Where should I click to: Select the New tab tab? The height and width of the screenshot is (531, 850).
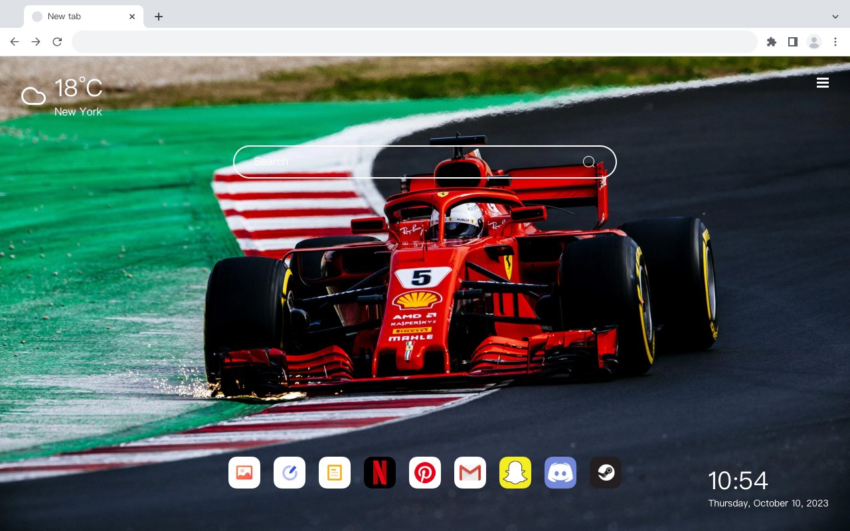coord(84,17)
